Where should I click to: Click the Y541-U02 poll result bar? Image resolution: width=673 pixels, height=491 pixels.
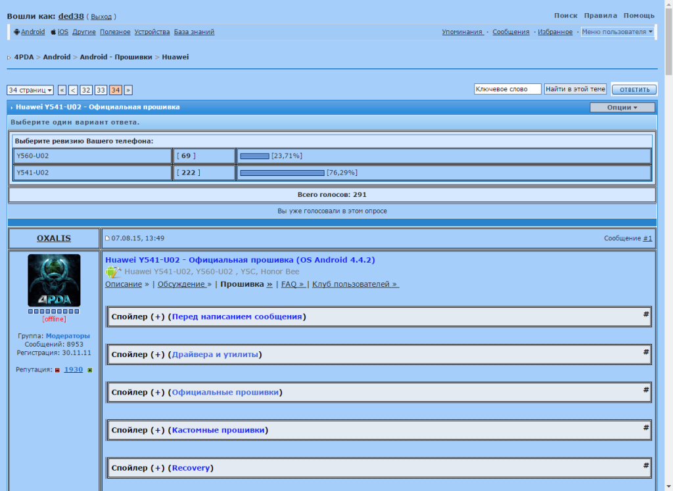[x=282, y=173]
